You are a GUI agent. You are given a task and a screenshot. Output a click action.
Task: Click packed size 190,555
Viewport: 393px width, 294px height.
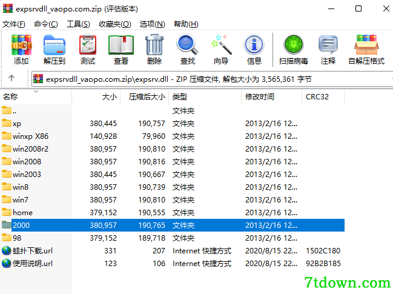point(151,213)
